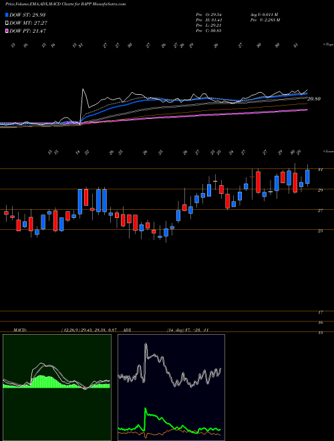This screenshot has width=334, height=441.
Task: Click the white DOW MT legend swatch
Action: tap(7, 23)
